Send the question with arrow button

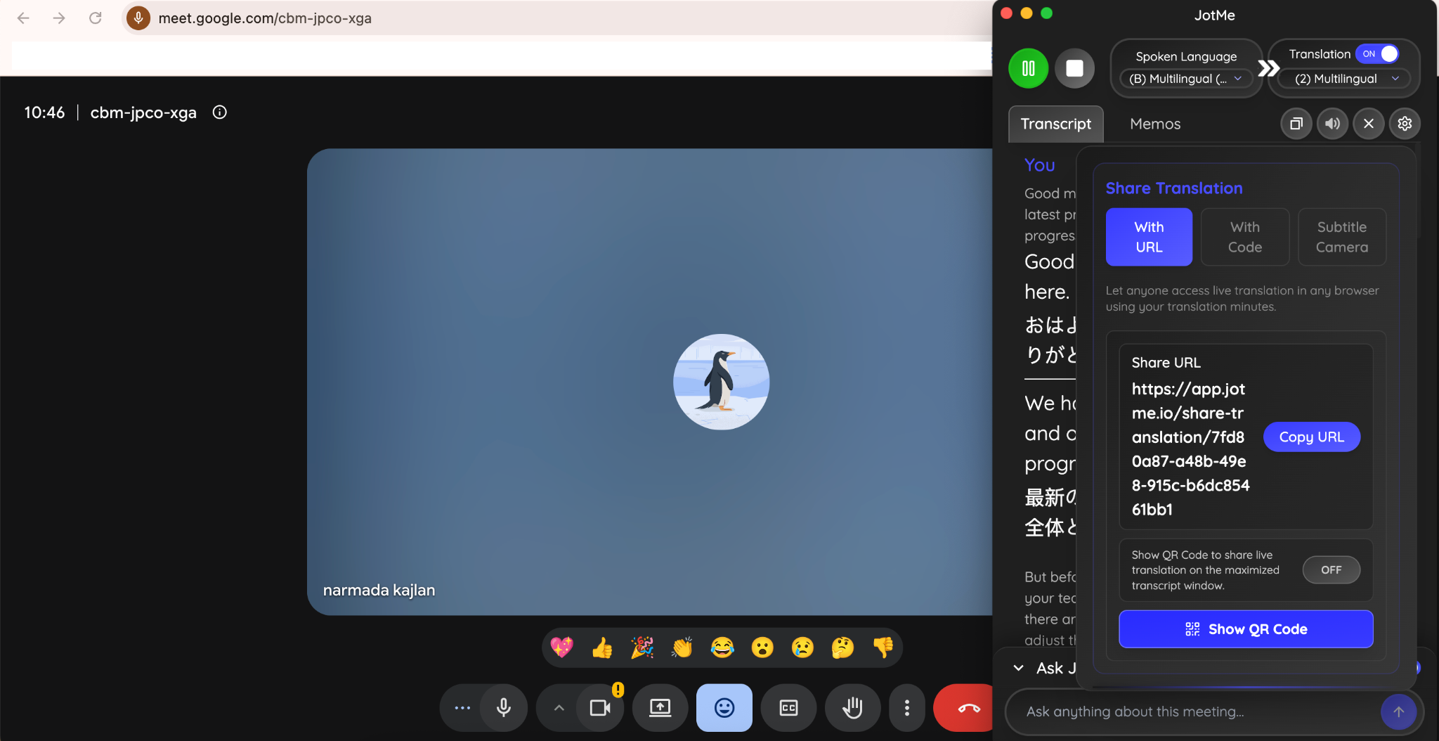point(1398,712)
